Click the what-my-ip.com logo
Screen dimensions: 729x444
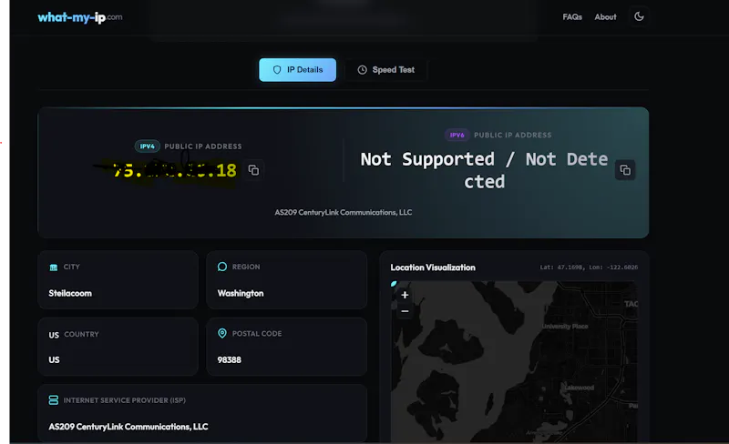coord(80,17)
